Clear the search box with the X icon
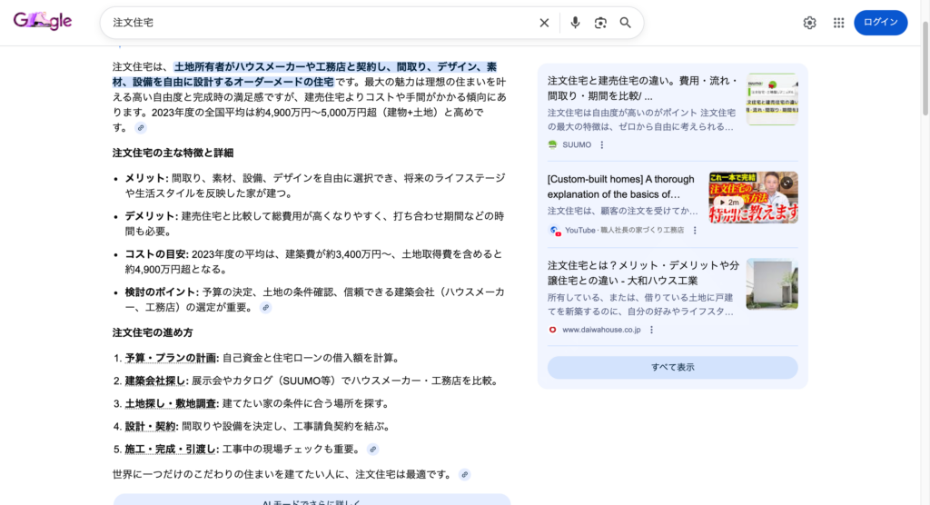This screenshot has width=930, height=505. (544, 23)
